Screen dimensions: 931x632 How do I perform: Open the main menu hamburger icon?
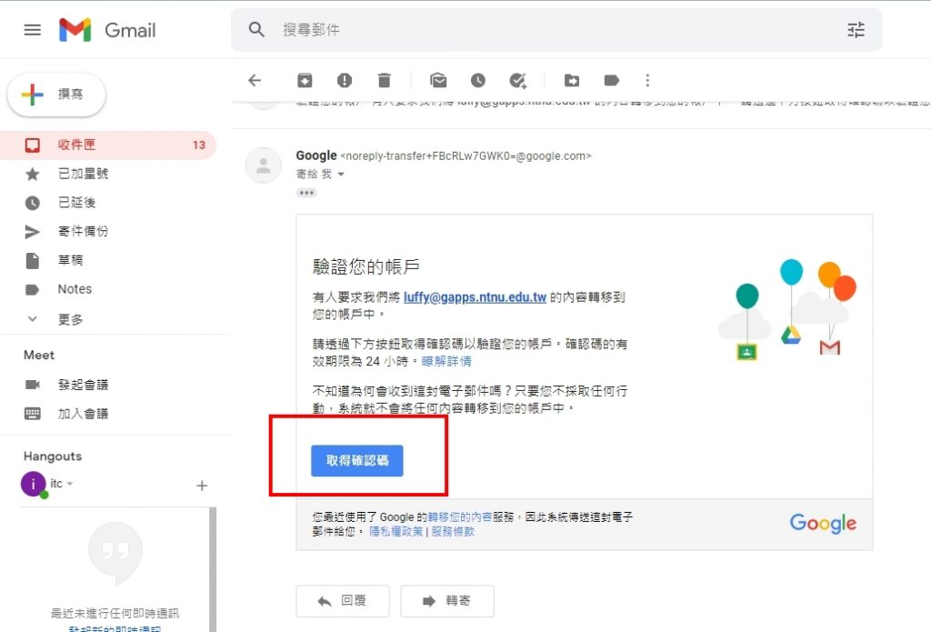32,30
